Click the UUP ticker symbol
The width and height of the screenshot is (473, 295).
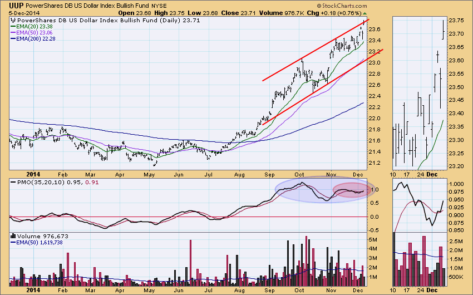15,5
